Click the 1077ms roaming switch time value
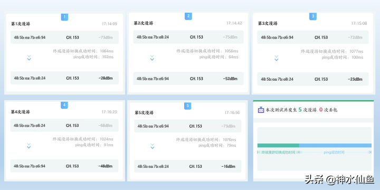 point(356,51)
